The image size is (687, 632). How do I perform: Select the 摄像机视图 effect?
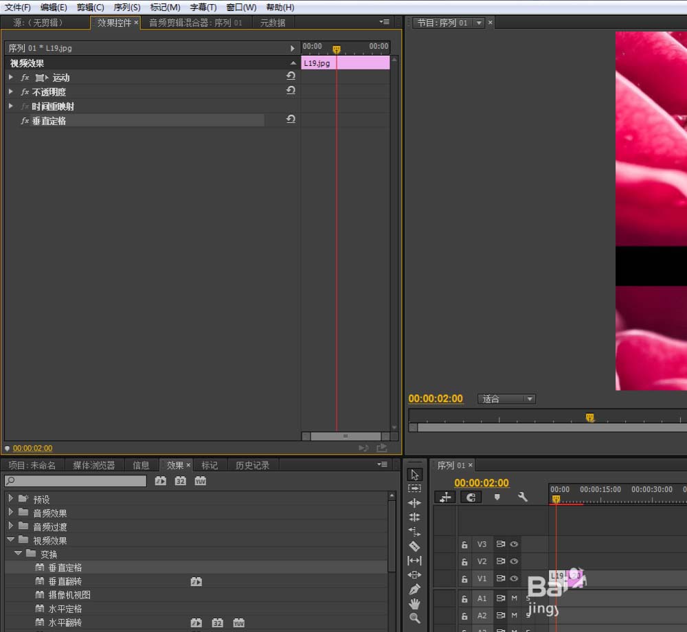(x=69, y=595)
